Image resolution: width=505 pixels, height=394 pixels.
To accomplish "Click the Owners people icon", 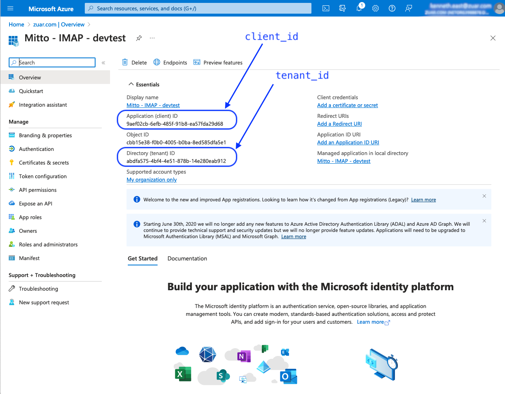I will (12, 231).
